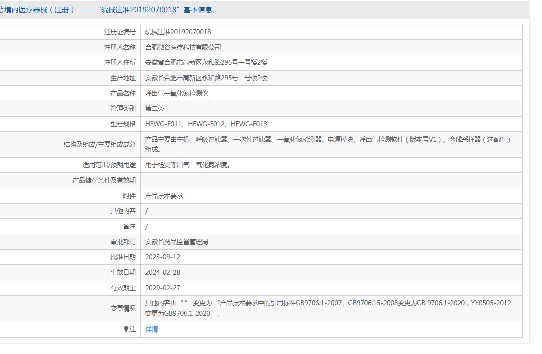Screen dimensions: 542x354
Task: Click approval department 安徽省药品监督管理局
Action: click(x=177, y=242)
